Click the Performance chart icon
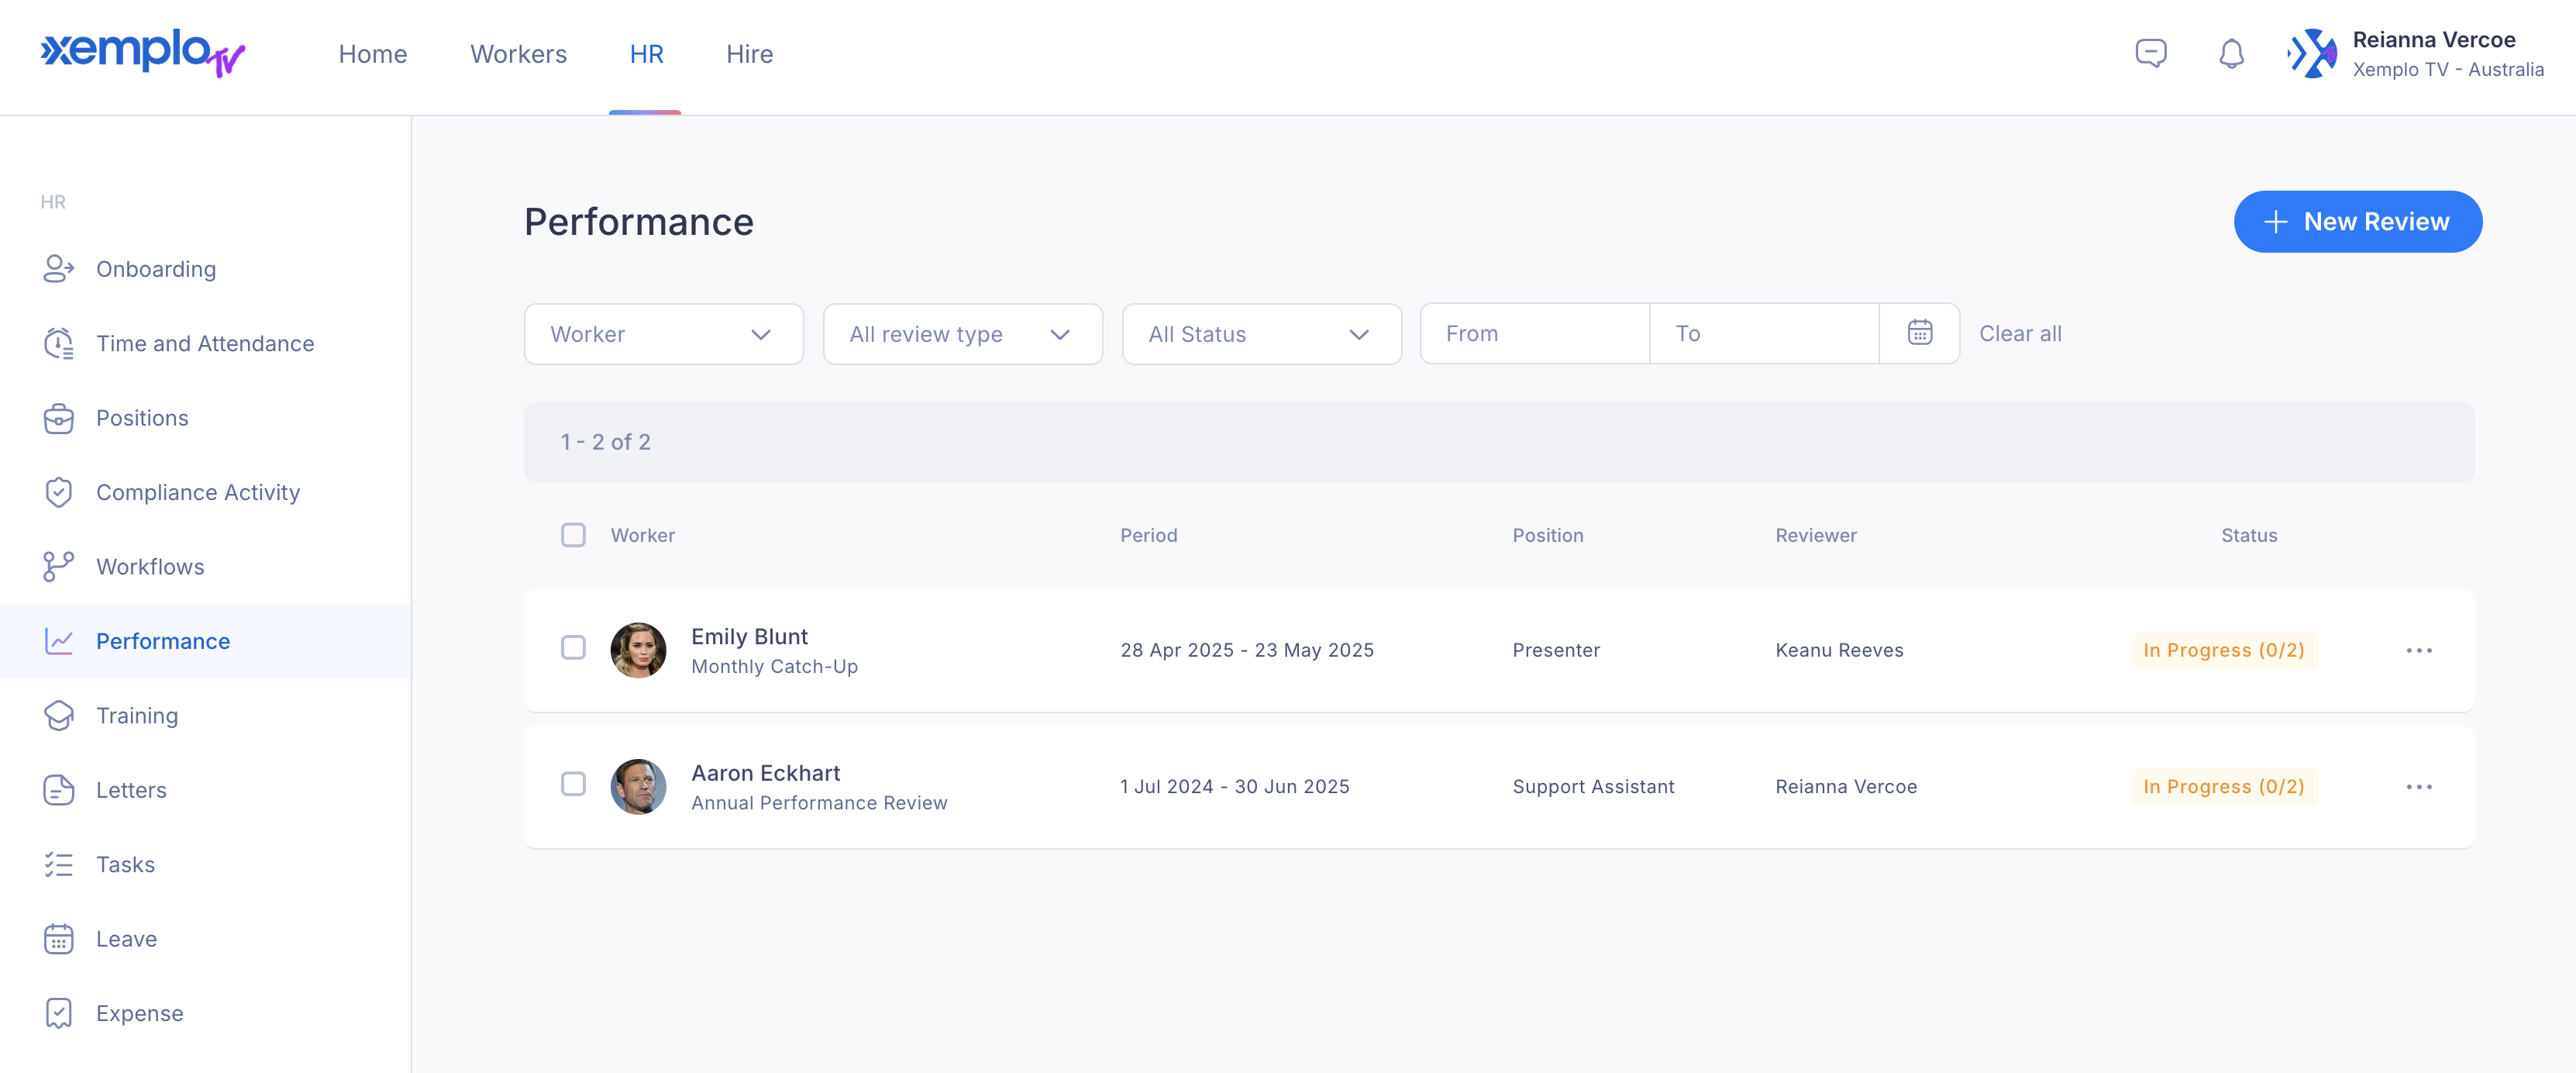2576x1073 pixels. (x=58, y=641)
